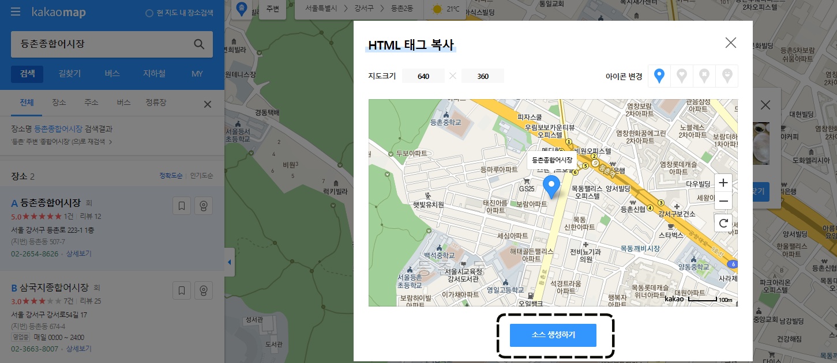Click phone number 02-3663-8007
This screenshot has height=363, width=837.
click(35, 349)
